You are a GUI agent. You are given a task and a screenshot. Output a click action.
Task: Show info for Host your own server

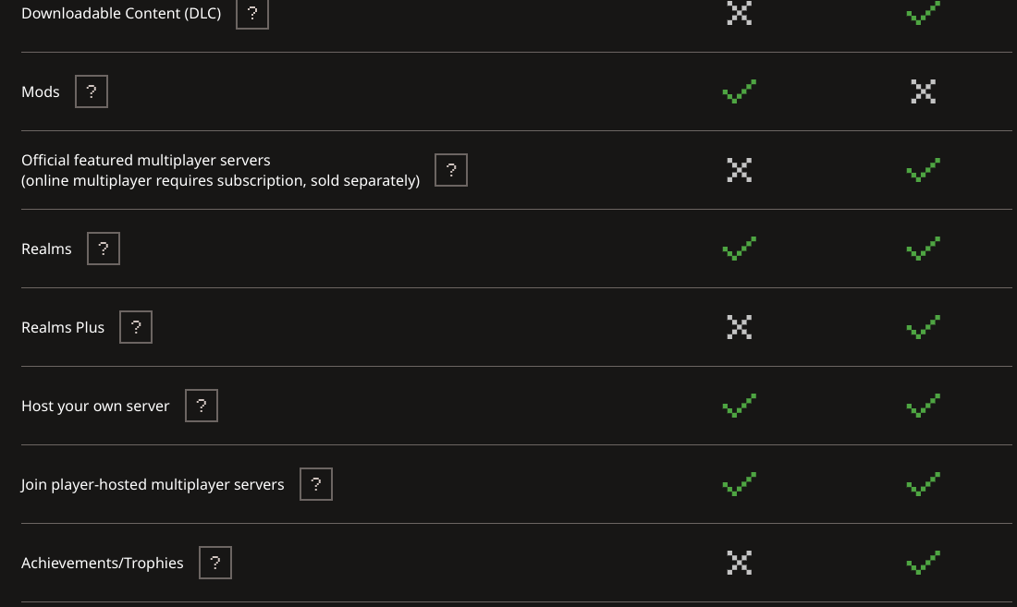(202, 406)
